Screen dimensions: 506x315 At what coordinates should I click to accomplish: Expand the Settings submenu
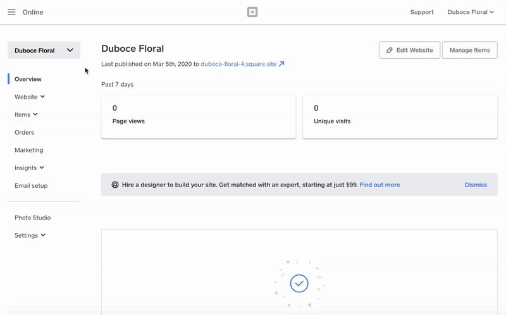[30, 235]
